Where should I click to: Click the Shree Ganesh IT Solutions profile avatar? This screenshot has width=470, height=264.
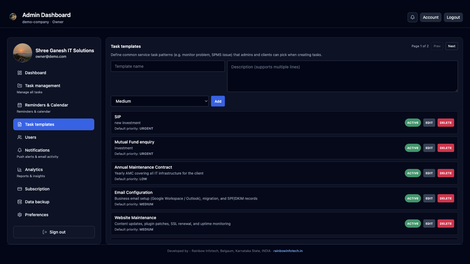(23, 53)
